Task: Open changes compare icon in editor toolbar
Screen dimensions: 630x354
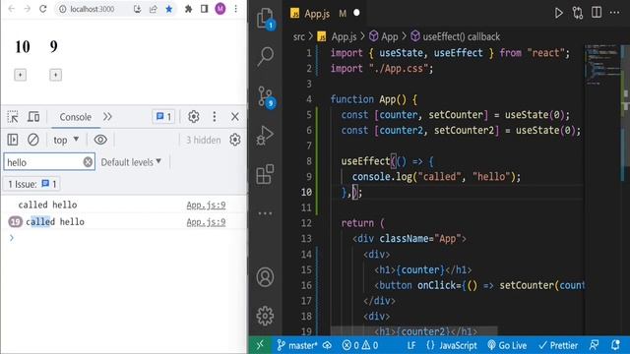Action: click(x=578, y=13)
